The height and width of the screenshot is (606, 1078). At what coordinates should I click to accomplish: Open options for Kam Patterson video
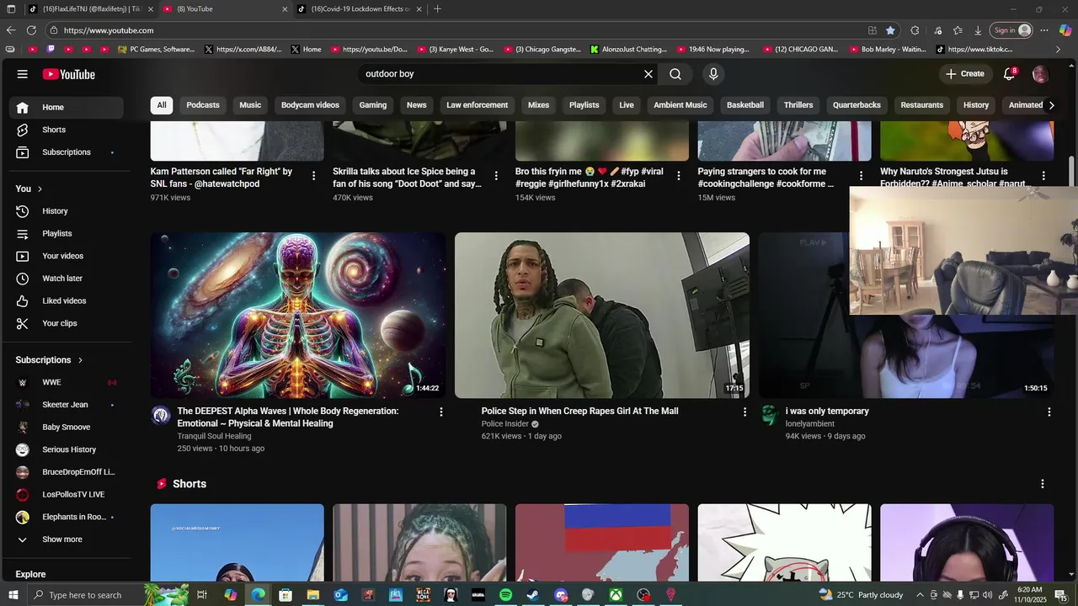coord(313,176)
